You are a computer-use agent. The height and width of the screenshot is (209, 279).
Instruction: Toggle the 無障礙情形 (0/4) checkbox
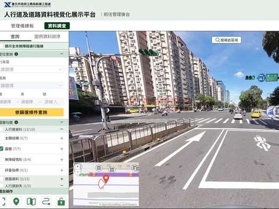tap(2, 160)
